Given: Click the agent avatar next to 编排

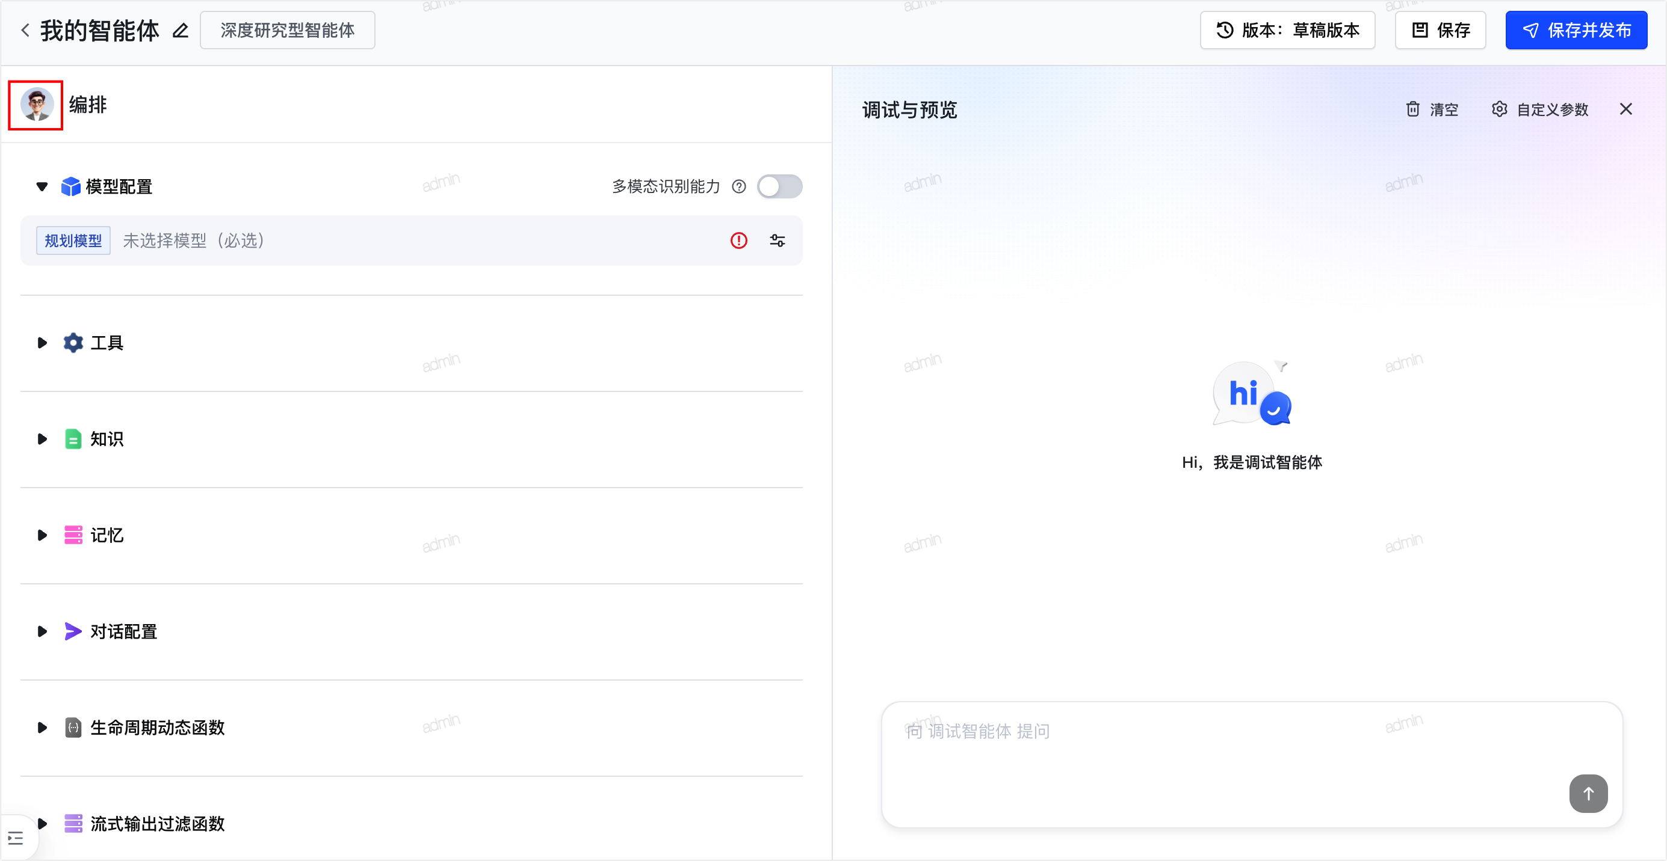Looking at the screenshot, I should tap(36, 105).
